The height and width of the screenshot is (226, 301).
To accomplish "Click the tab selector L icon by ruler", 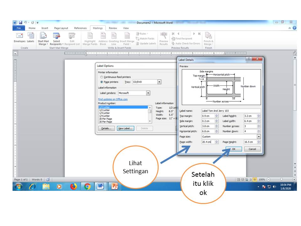I will (15, 53).
